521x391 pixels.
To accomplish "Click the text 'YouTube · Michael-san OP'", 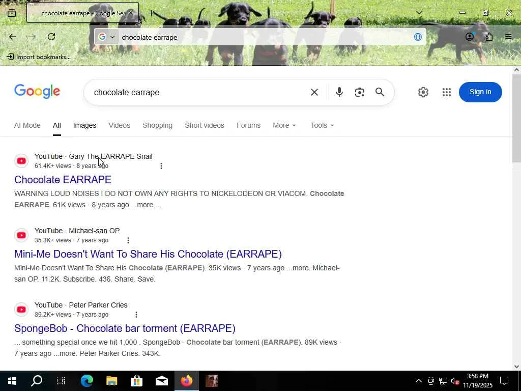I will pos(77,231).
